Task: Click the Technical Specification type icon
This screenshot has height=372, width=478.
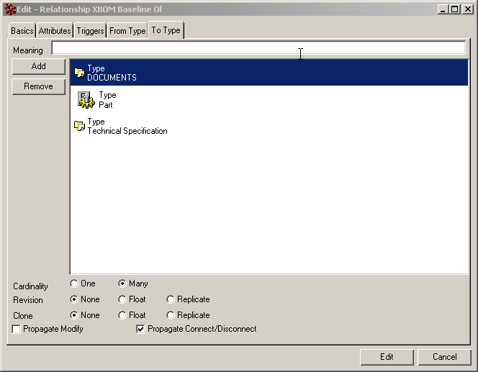Action: click(x=79, y=126)
